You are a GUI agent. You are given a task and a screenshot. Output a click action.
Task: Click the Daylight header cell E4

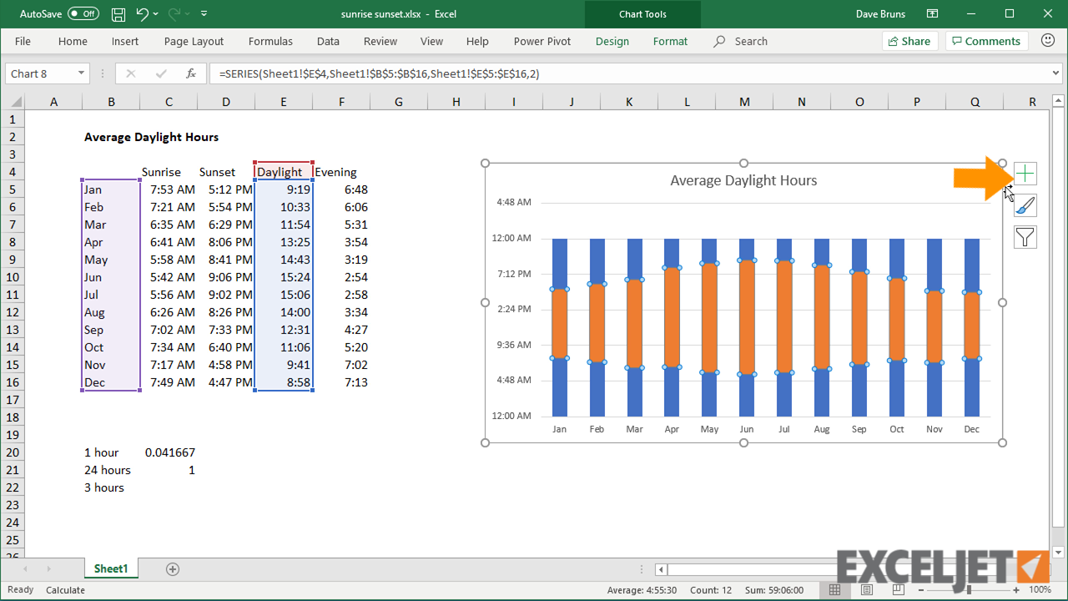click(284, 172)
